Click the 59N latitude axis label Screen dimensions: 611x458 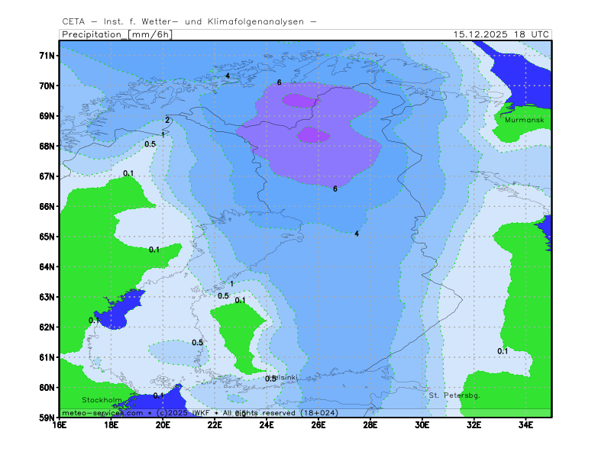[47, 418]
